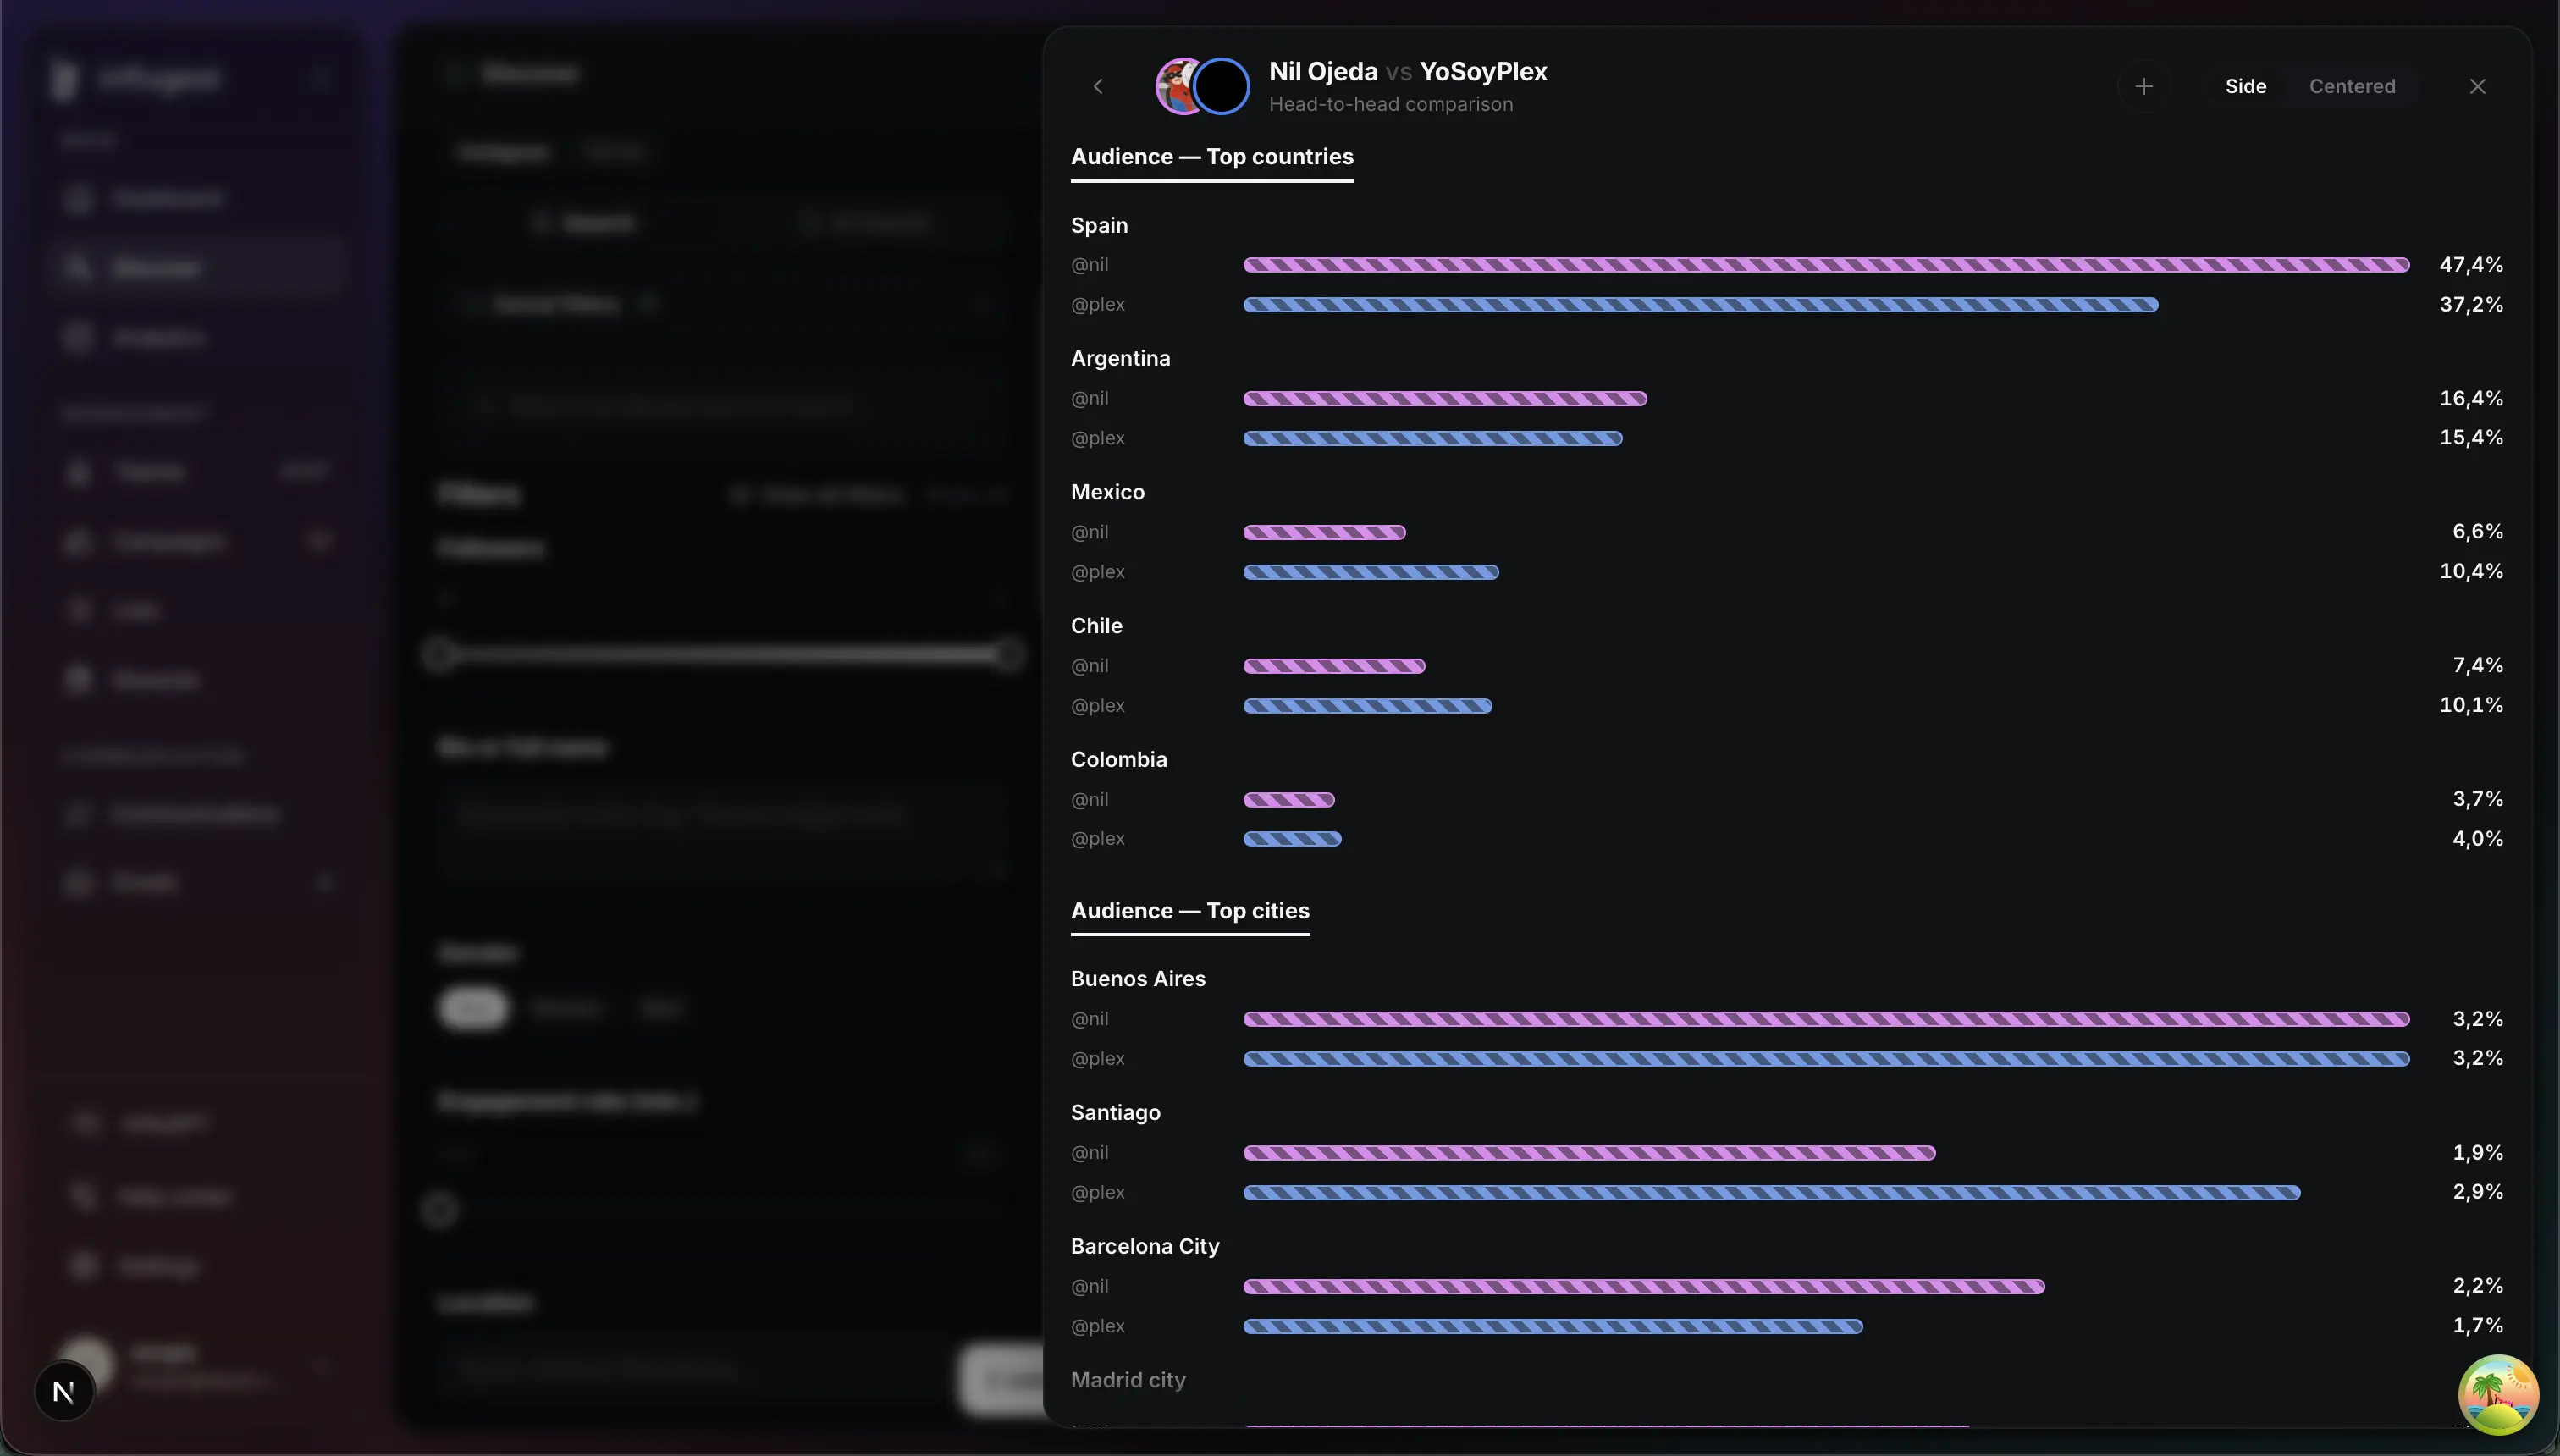The image size is (2560, 1456).
Task: Click the '1,7%' value for Barcelona City
Action: [x=2478, y=1326]
